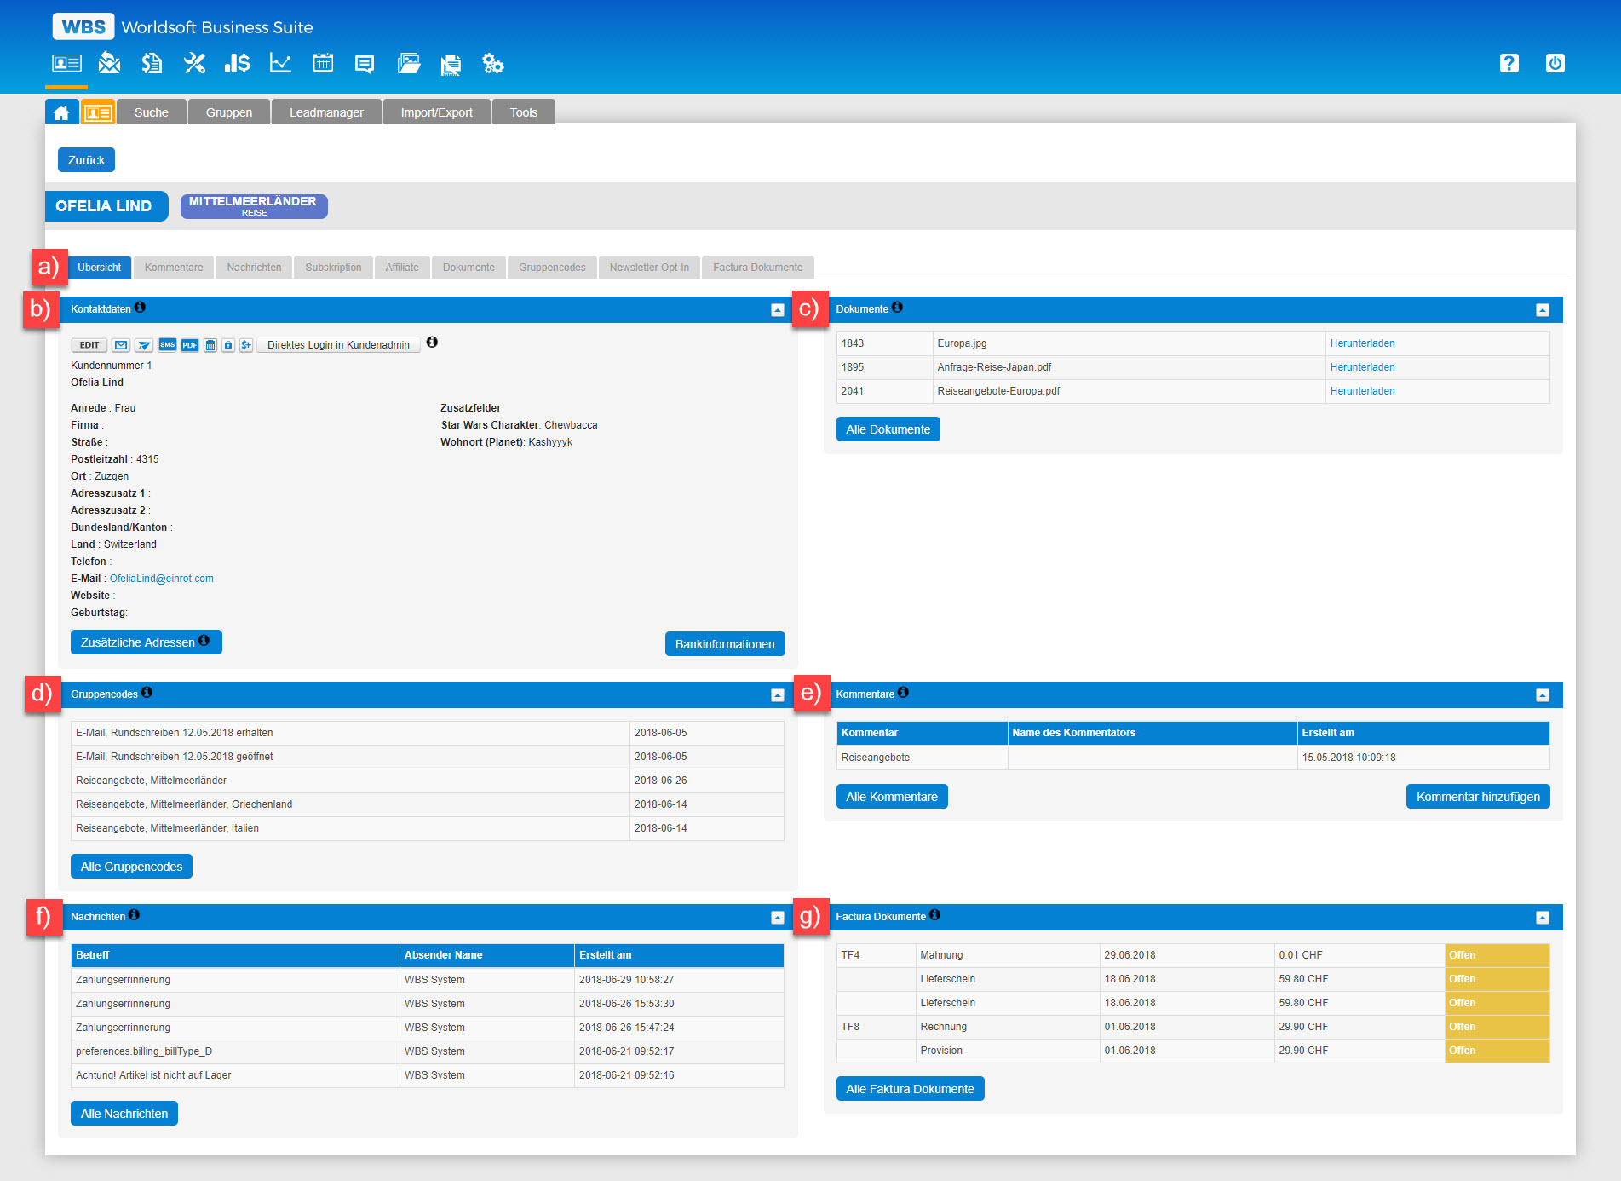Click info icon next to Kommentare title
The width and height of the screenshot is (1621, 1181).
tap(903, 693)
